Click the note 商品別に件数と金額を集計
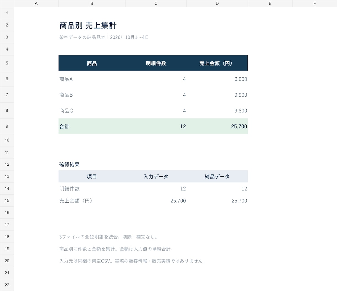The height and width of the screenshot is (291, 337). [x=87, y=249]
